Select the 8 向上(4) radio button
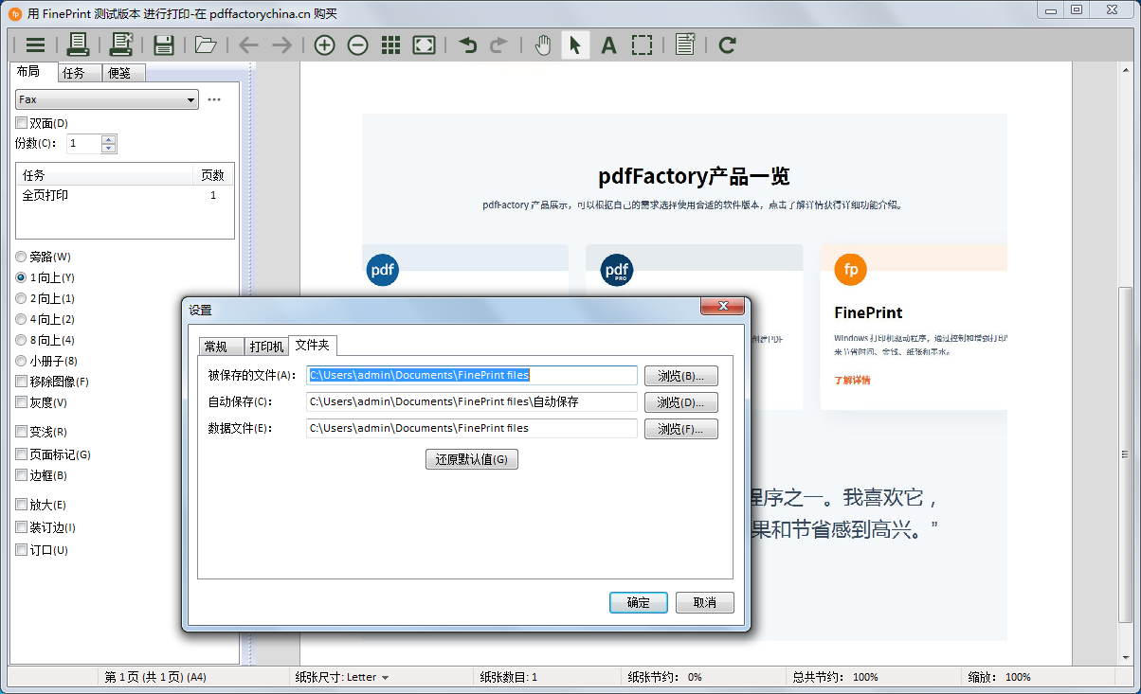Image resolution: width=1141 pixels, height=694 pixels. [x=22, y=340]
